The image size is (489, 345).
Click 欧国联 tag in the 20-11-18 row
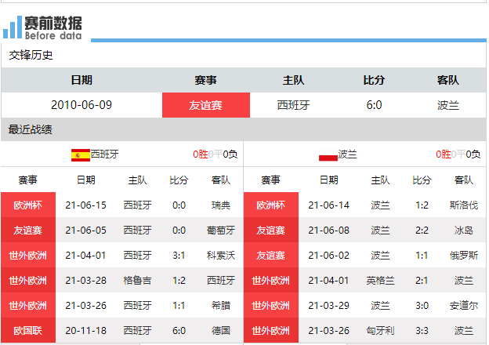[x=28, y=331]
